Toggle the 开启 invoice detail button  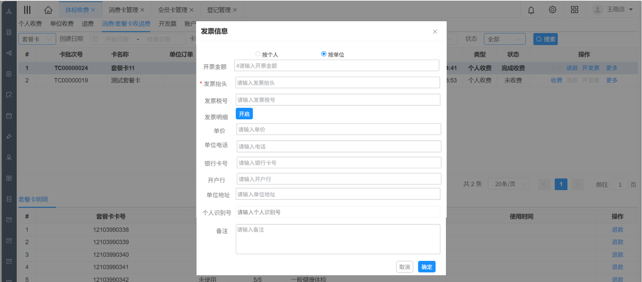pyautogui.click(x=244, y=114)
